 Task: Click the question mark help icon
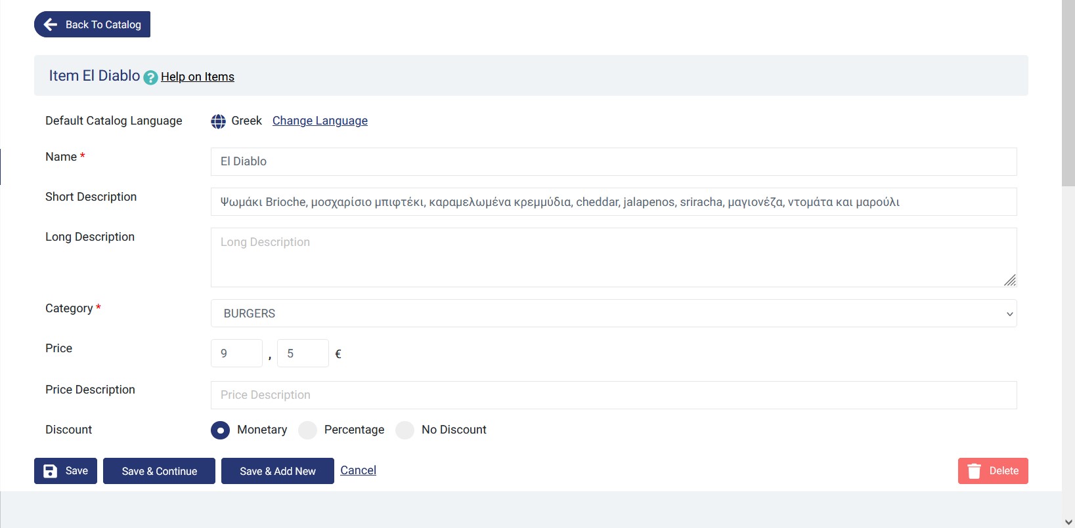point(150,77)
